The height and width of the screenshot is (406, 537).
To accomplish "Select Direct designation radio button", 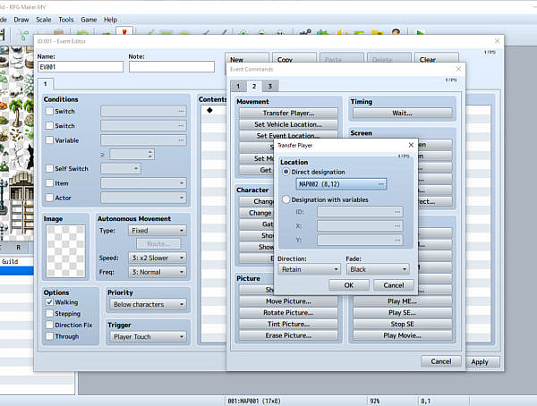I will pyautogui.click(x=286, y=172).
